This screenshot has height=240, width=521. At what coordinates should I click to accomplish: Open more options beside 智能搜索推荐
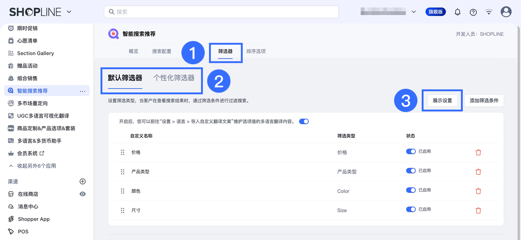[82, 91]
